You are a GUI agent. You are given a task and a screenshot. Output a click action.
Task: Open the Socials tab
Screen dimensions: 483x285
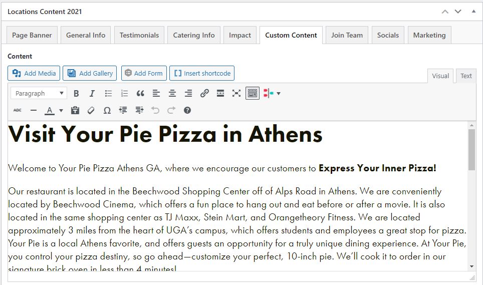[x=388, y=35]
